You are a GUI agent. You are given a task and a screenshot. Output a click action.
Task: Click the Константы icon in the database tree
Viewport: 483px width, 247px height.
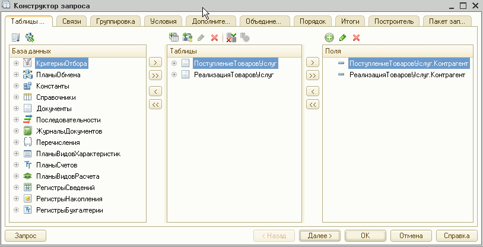(28, 86)
